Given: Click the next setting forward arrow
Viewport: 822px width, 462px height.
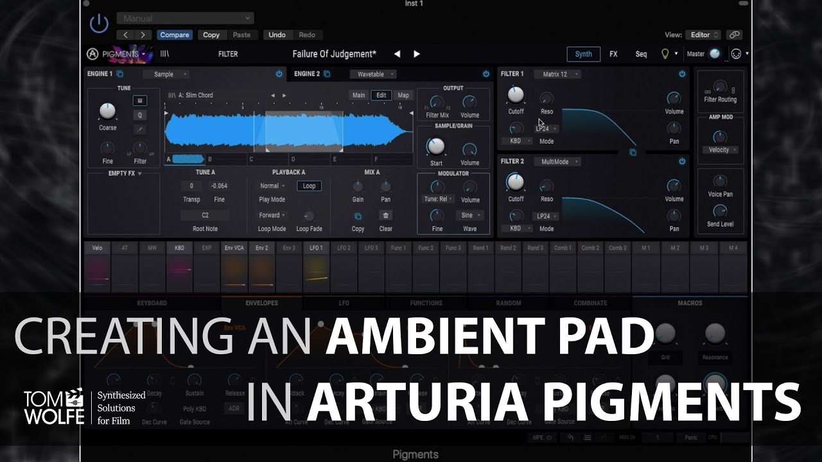Looking at the screenshot, I should click(143, 35).
